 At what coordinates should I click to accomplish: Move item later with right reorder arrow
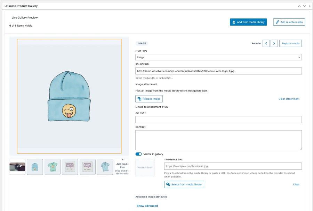pyautogui.click(x=274, y=43)
